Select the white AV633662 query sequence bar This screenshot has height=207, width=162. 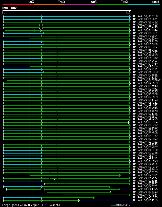67,10
